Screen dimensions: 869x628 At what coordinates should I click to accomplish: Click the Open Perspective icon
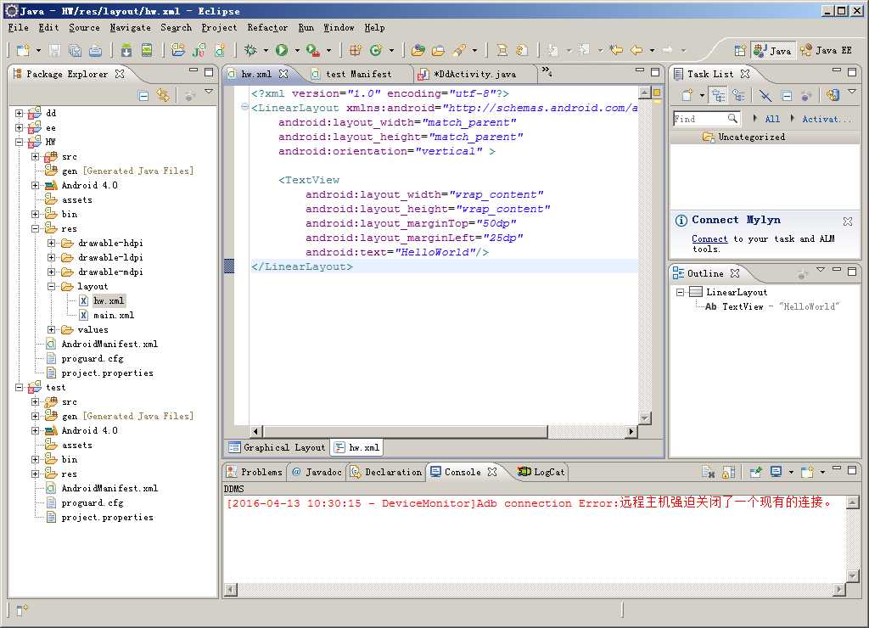(x=739, y=50)
